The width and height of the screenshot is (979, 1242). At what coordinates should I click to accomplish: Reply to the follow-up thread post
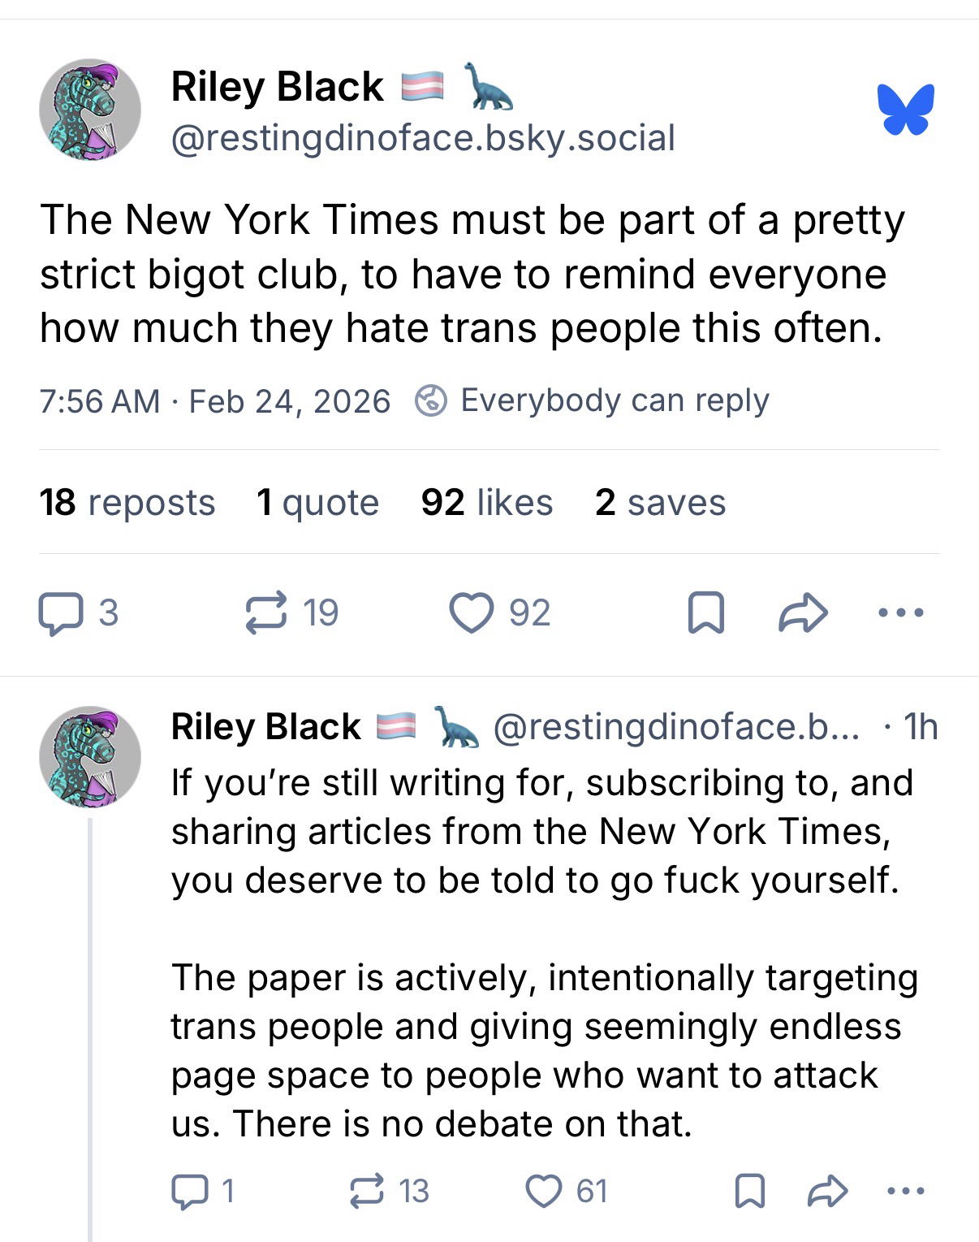[188, 1192]
